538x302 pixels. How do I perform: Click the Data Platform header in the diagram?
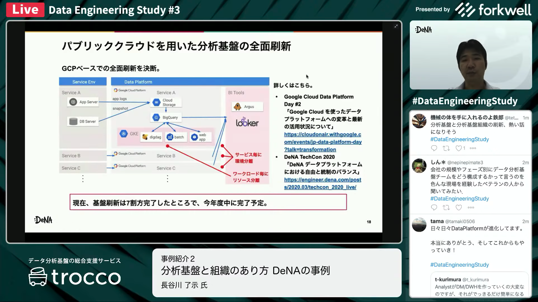click(190, 82)
